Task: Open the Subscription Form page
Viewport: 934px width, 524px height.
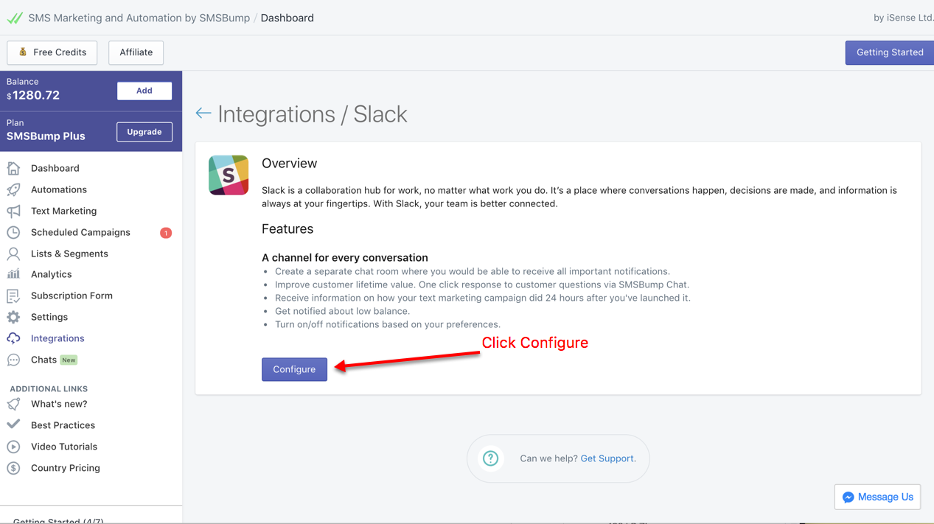Action: pos(72,296)
